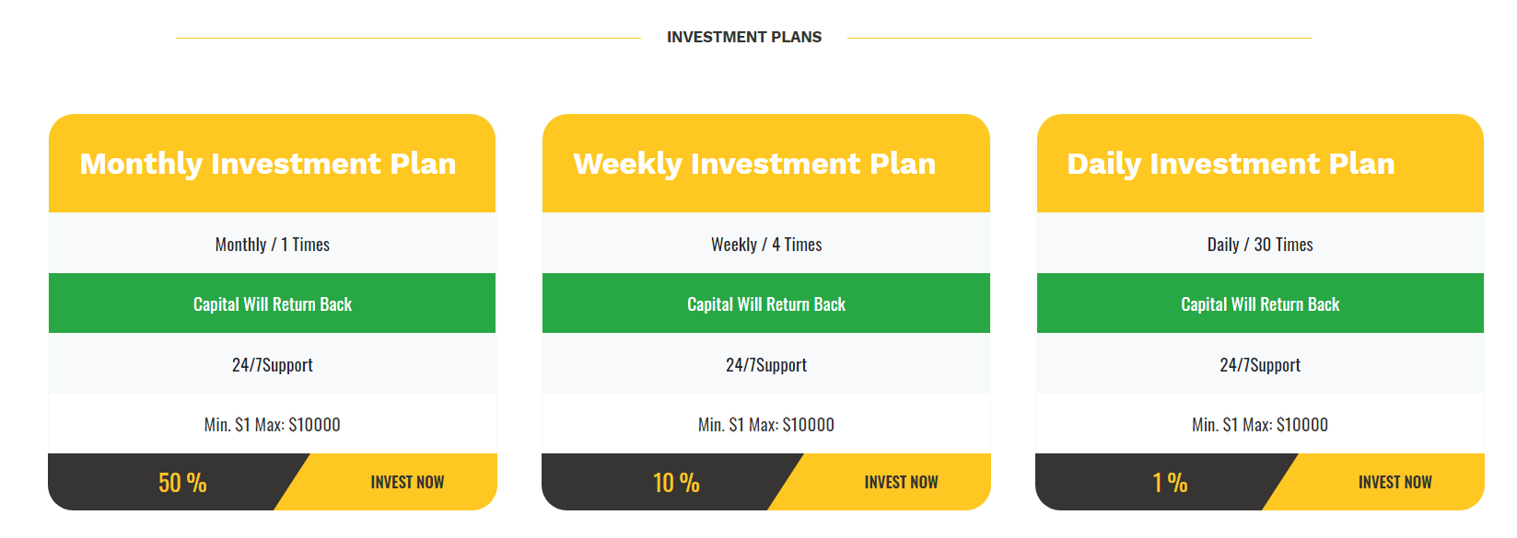
Task: Click Daily / 30 Times row
Action: click(1260, 244)
